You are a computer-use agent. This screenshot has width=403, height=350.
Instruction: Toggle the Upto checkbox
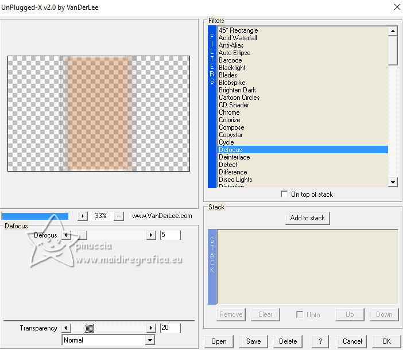pos(300,314)
